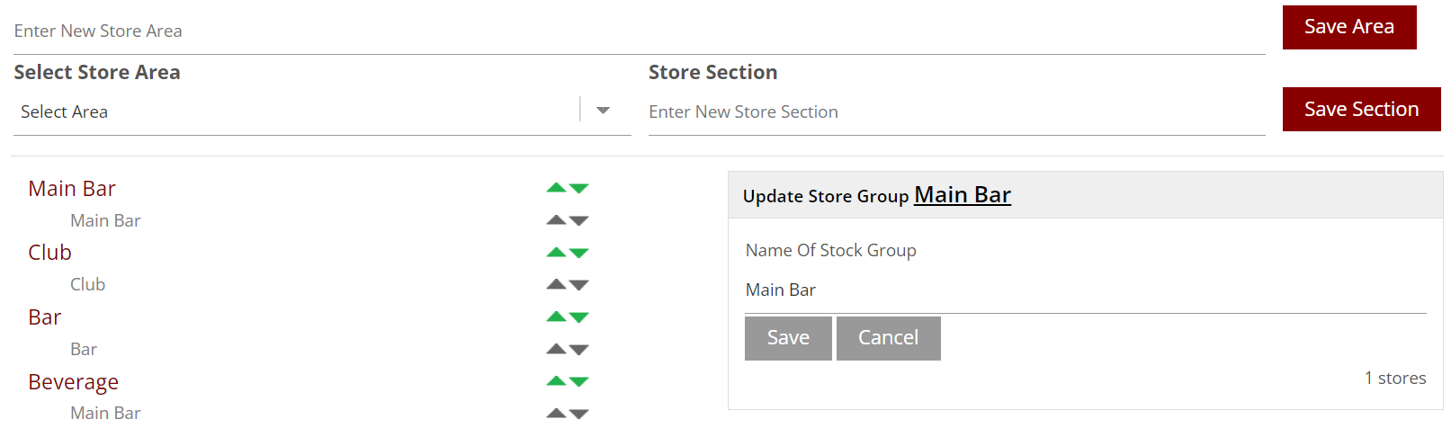Open the underlined Main Bar link in panel header

[962, 195]
